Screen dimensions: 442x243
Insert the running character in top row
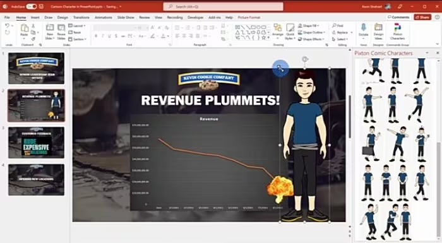(373, 70)
